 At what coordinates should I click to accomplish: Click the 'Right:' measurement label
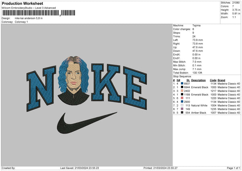coord(176,44)
